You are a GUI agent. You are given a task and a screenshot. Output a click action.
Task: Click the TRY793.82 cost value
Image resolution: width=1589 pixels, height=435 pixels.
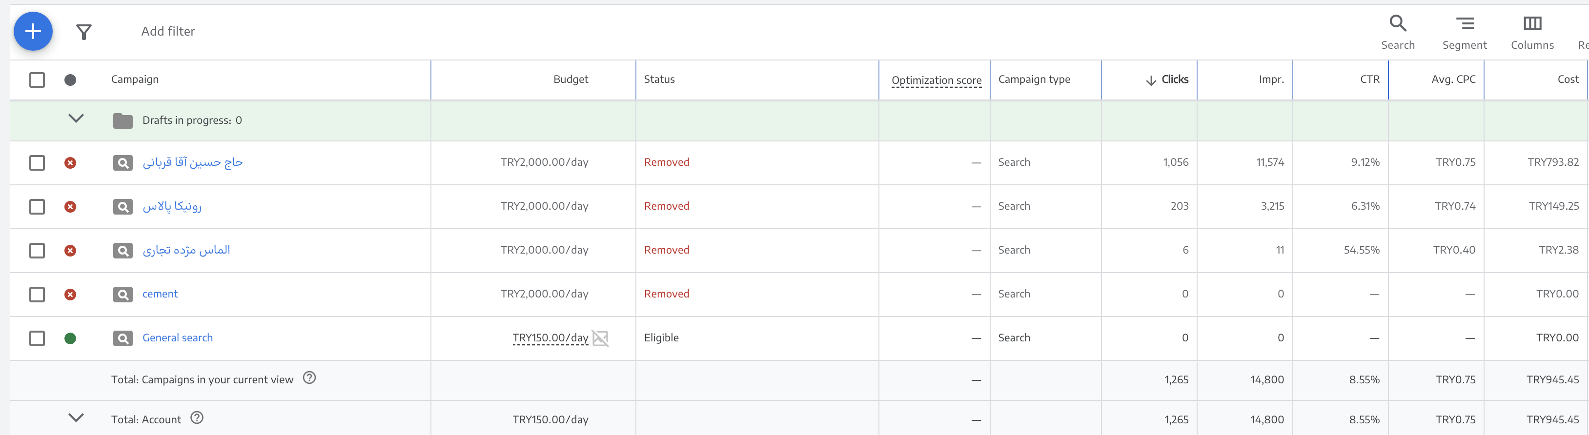(x=1553, y=162)
